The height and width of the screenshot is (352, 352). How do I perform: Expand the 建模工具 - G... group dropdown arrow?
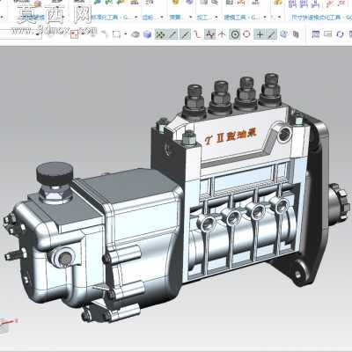[x=266, y=18]
